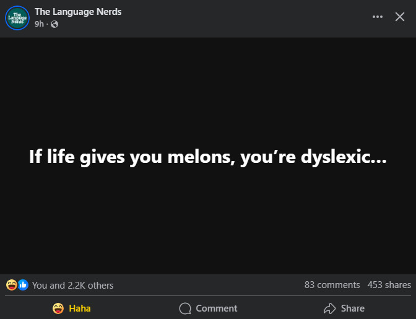This screenshot has width=416, height=319.
Task: Click the laughing emoji beside the Haha label
Action: [x=59, y=308]
